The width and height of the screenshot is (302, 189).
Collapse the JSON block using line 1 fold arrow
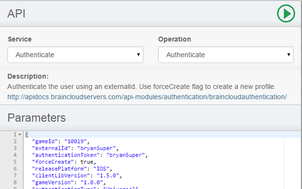20,135
